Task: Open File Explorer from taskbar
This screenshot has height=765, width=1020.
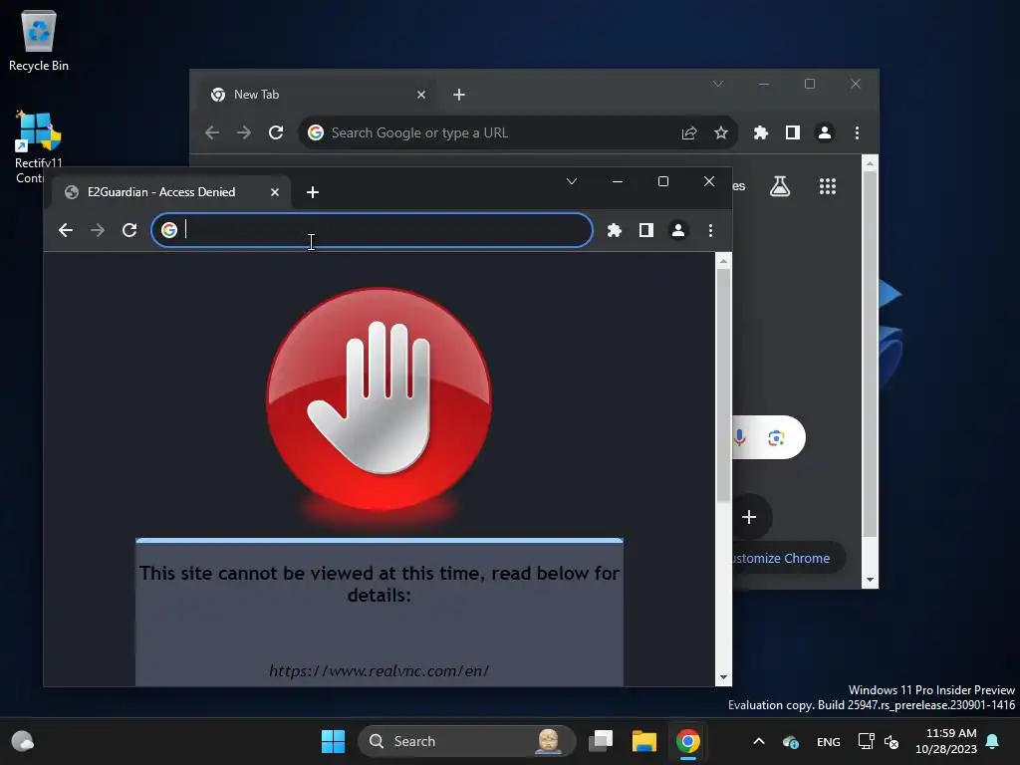Action: point(644,741)
